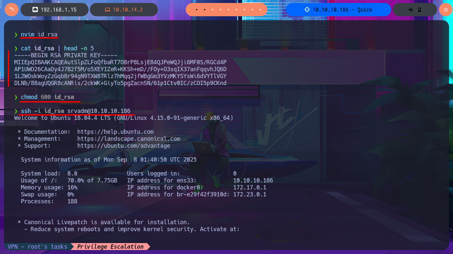Click the crosshair target icon
The width and height of the screenshot is (453, 254).
click(307, 10)
